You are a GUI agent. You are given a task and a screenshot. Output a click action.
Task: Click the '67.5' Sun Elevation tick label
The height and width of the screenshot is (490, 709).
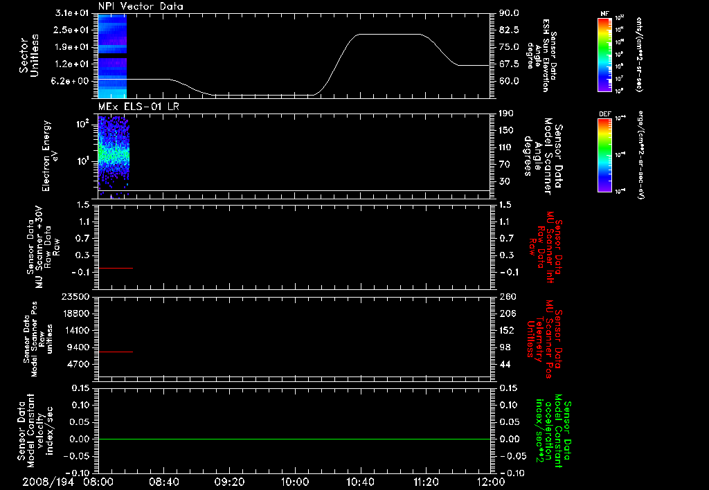tap(509, 64)
